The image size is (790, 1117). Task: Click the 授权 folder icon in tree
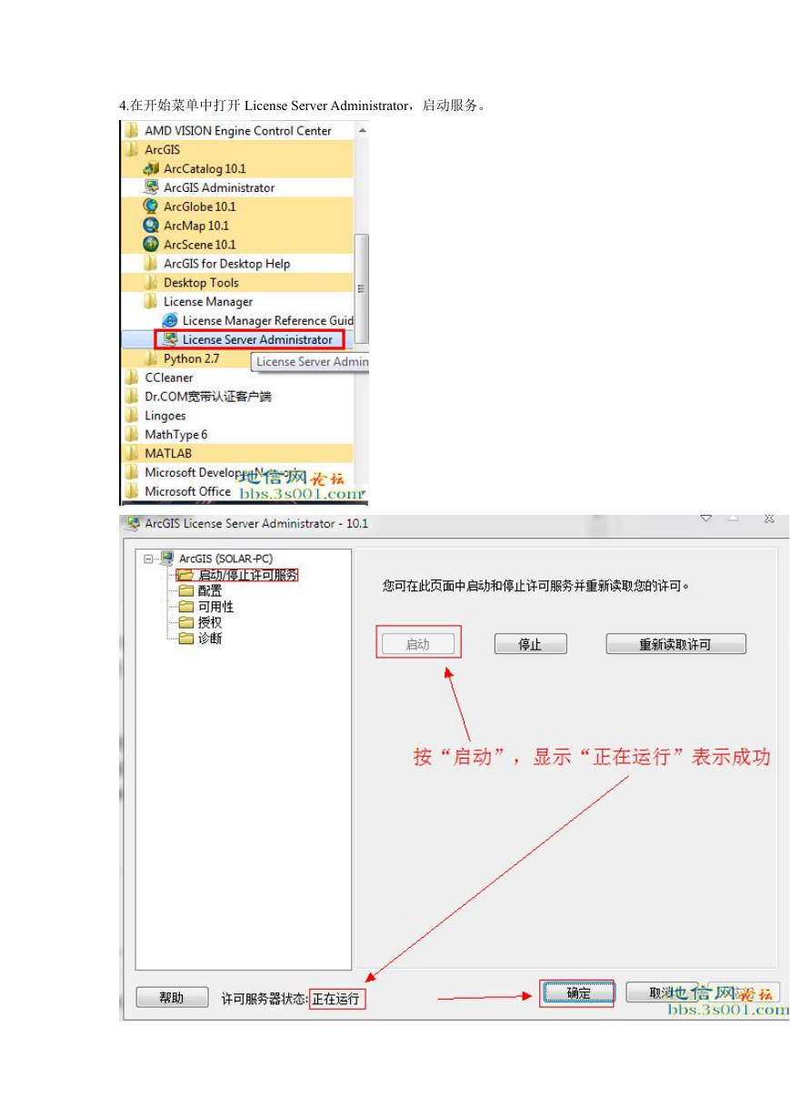[186, 623]
